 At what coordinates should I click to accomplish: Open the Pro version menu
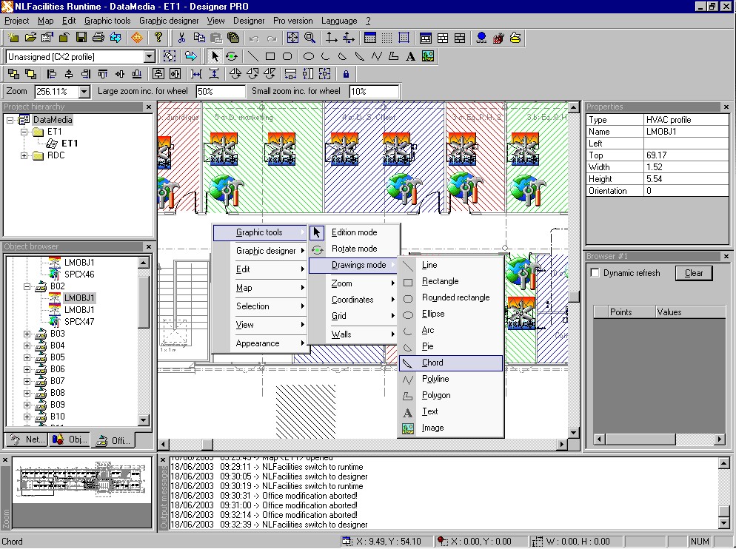coord(292,21)
